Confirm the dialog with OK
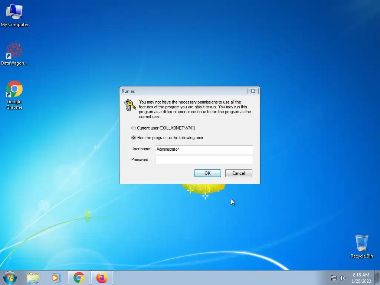This screenshot has width=380, height=285. pyautogui.click(x=207, y=173)
